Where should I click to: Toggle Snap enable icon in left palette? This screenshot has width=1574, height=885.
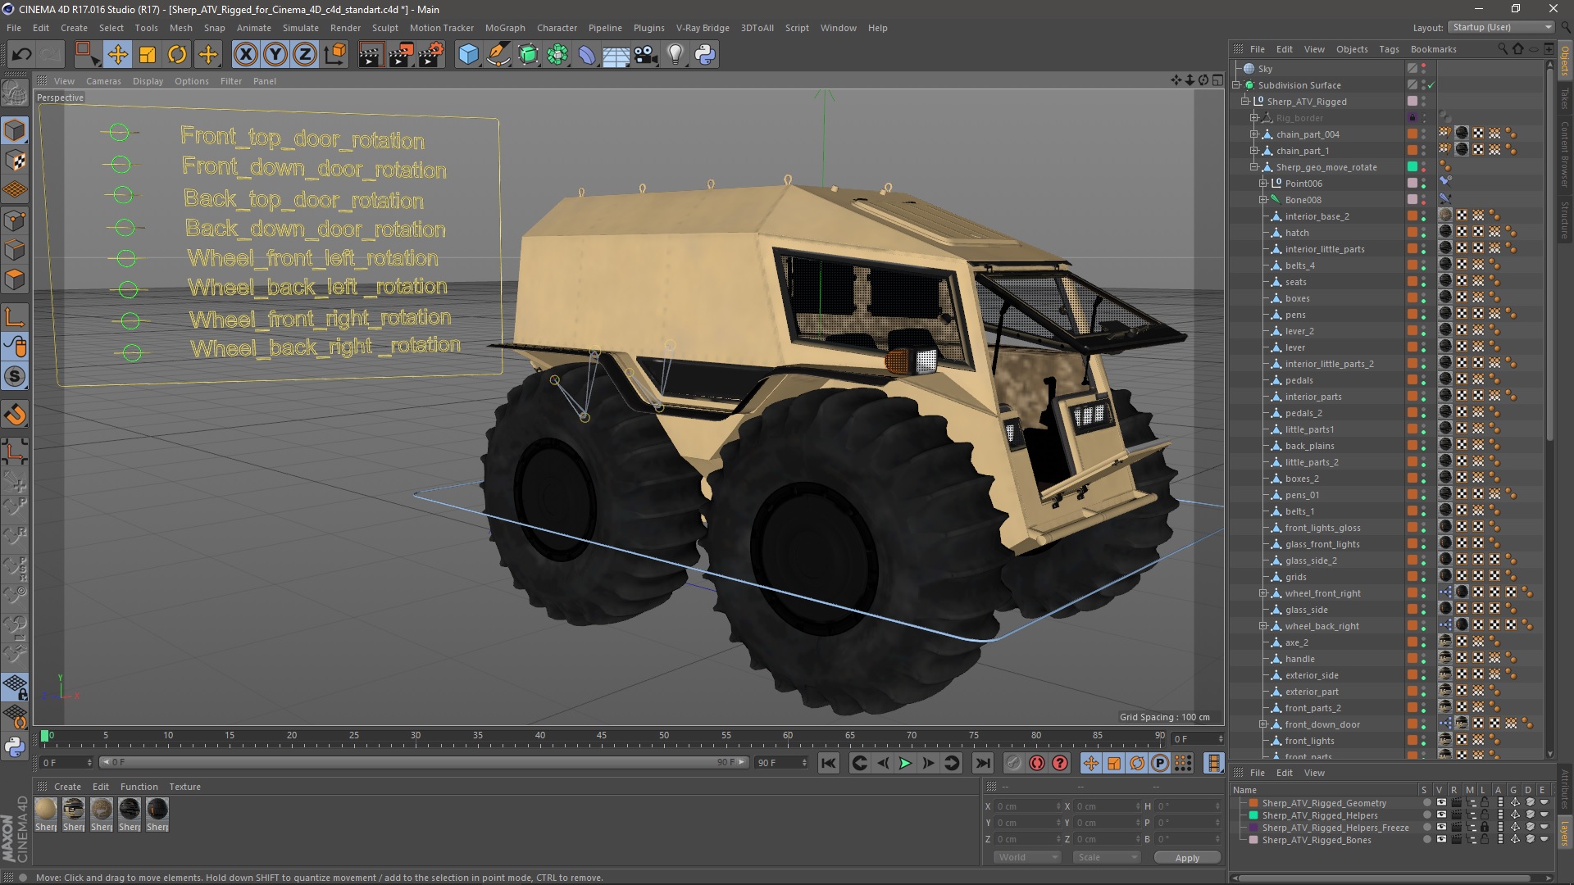tap(16, 415)
